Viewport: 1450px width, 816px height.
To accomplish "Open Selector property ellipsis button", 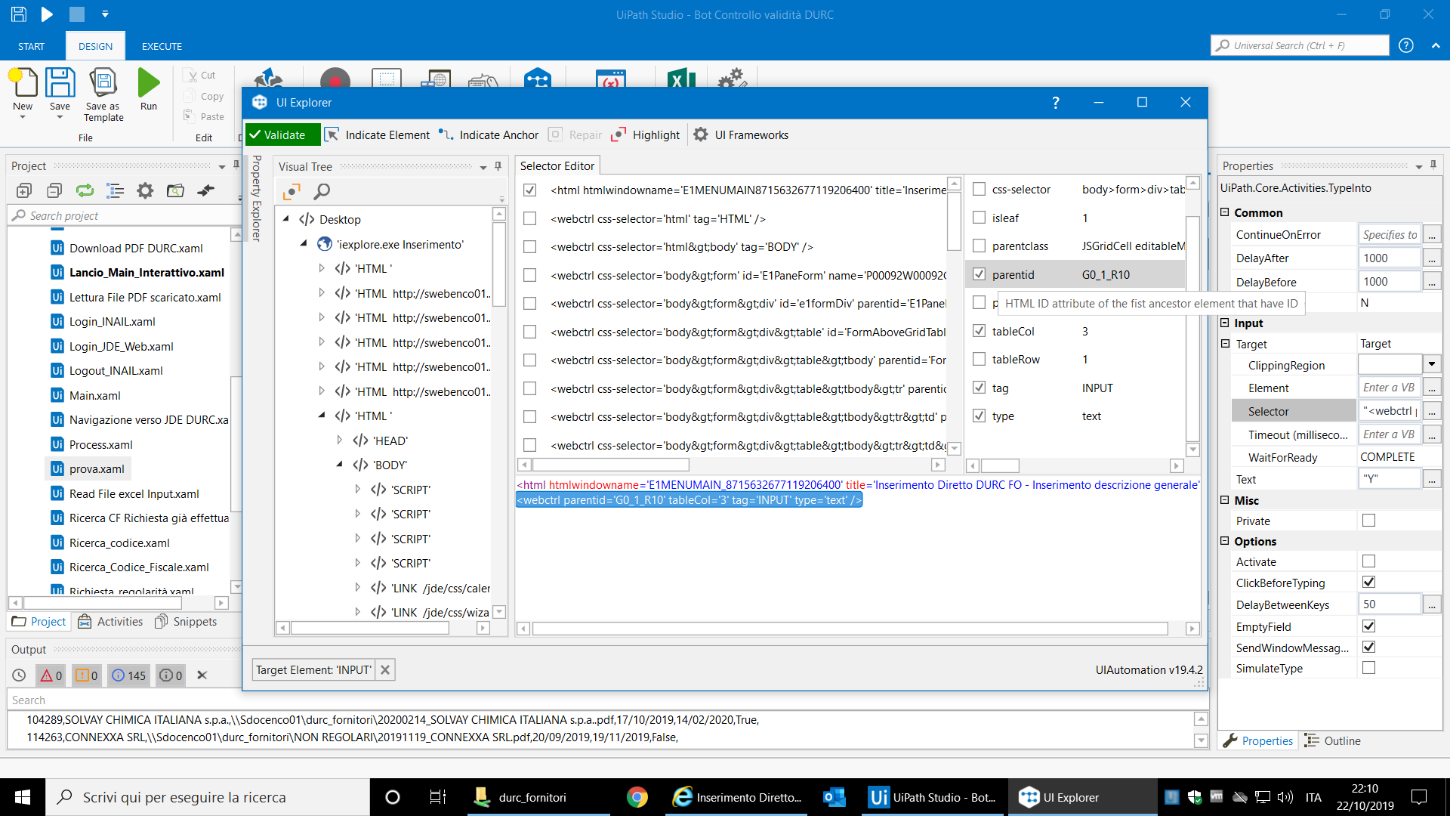I will pyautogui.click(x=1431, y=412).
